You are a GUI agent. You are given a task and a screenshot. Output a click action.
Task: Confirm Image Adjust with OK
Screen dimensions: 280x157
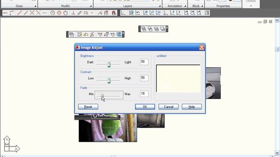click(145, 107)
